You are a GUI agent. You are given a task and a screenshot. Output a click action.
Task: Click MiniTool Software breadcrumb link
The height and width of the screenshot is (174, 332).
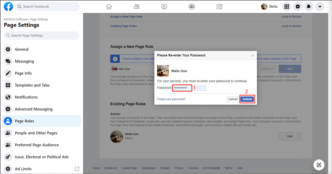(16, 19)
